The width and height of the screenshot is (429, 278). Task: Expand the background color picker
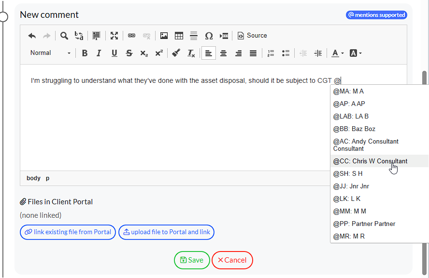[355, 53]
